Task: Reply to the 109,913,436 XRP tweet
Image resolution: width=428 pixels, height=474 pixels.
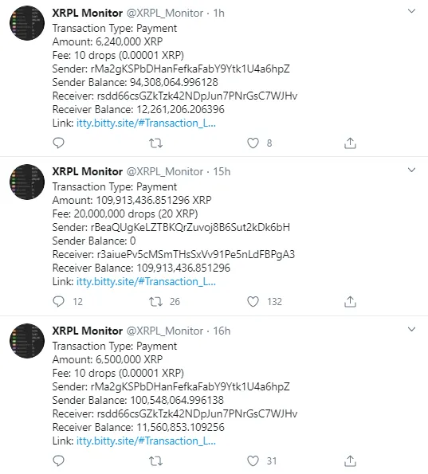Action: pos(58,301)
